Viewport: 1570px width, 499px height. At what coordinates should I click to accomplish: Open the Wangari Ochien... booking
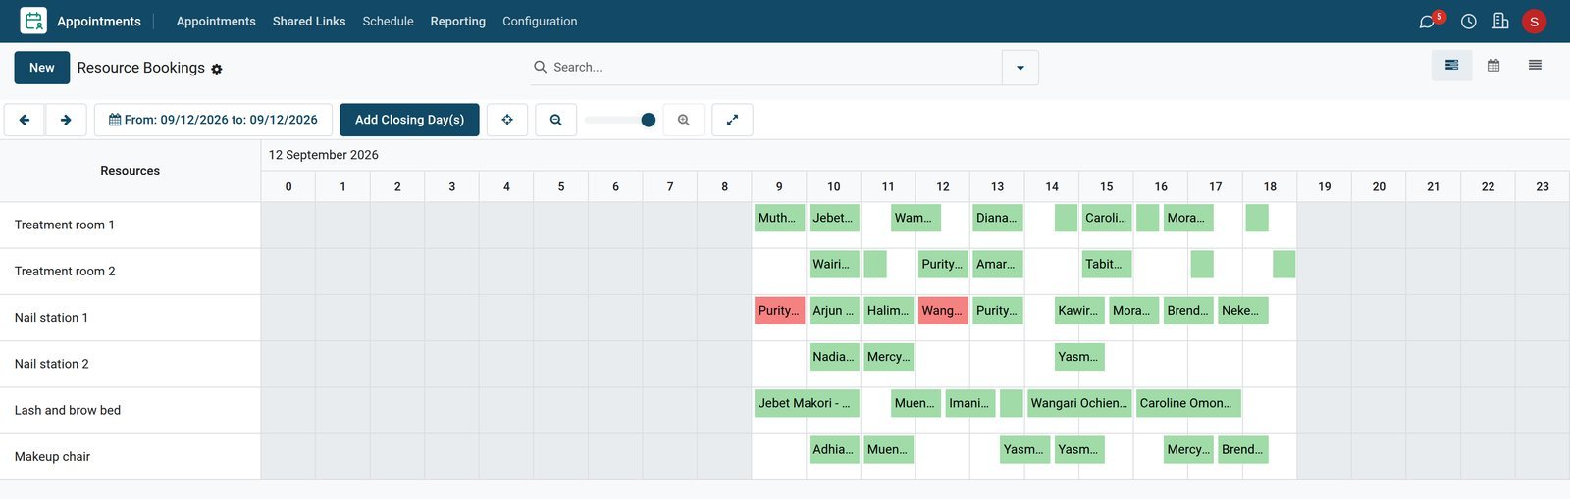tap(1078, 403)
